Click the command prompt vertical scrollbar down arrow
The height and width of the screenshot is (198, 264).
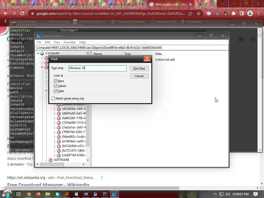[x=260, y=150]
